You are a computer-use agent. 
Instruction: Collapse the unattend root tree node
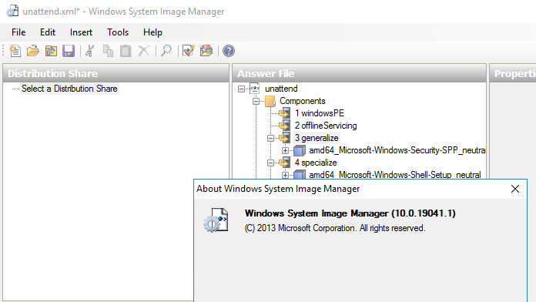(241, 89)
